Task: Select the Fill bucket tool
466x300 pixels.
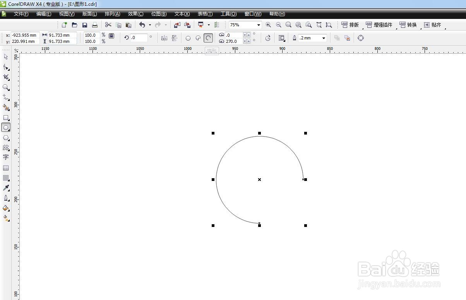Action: (x=6, y=208)
